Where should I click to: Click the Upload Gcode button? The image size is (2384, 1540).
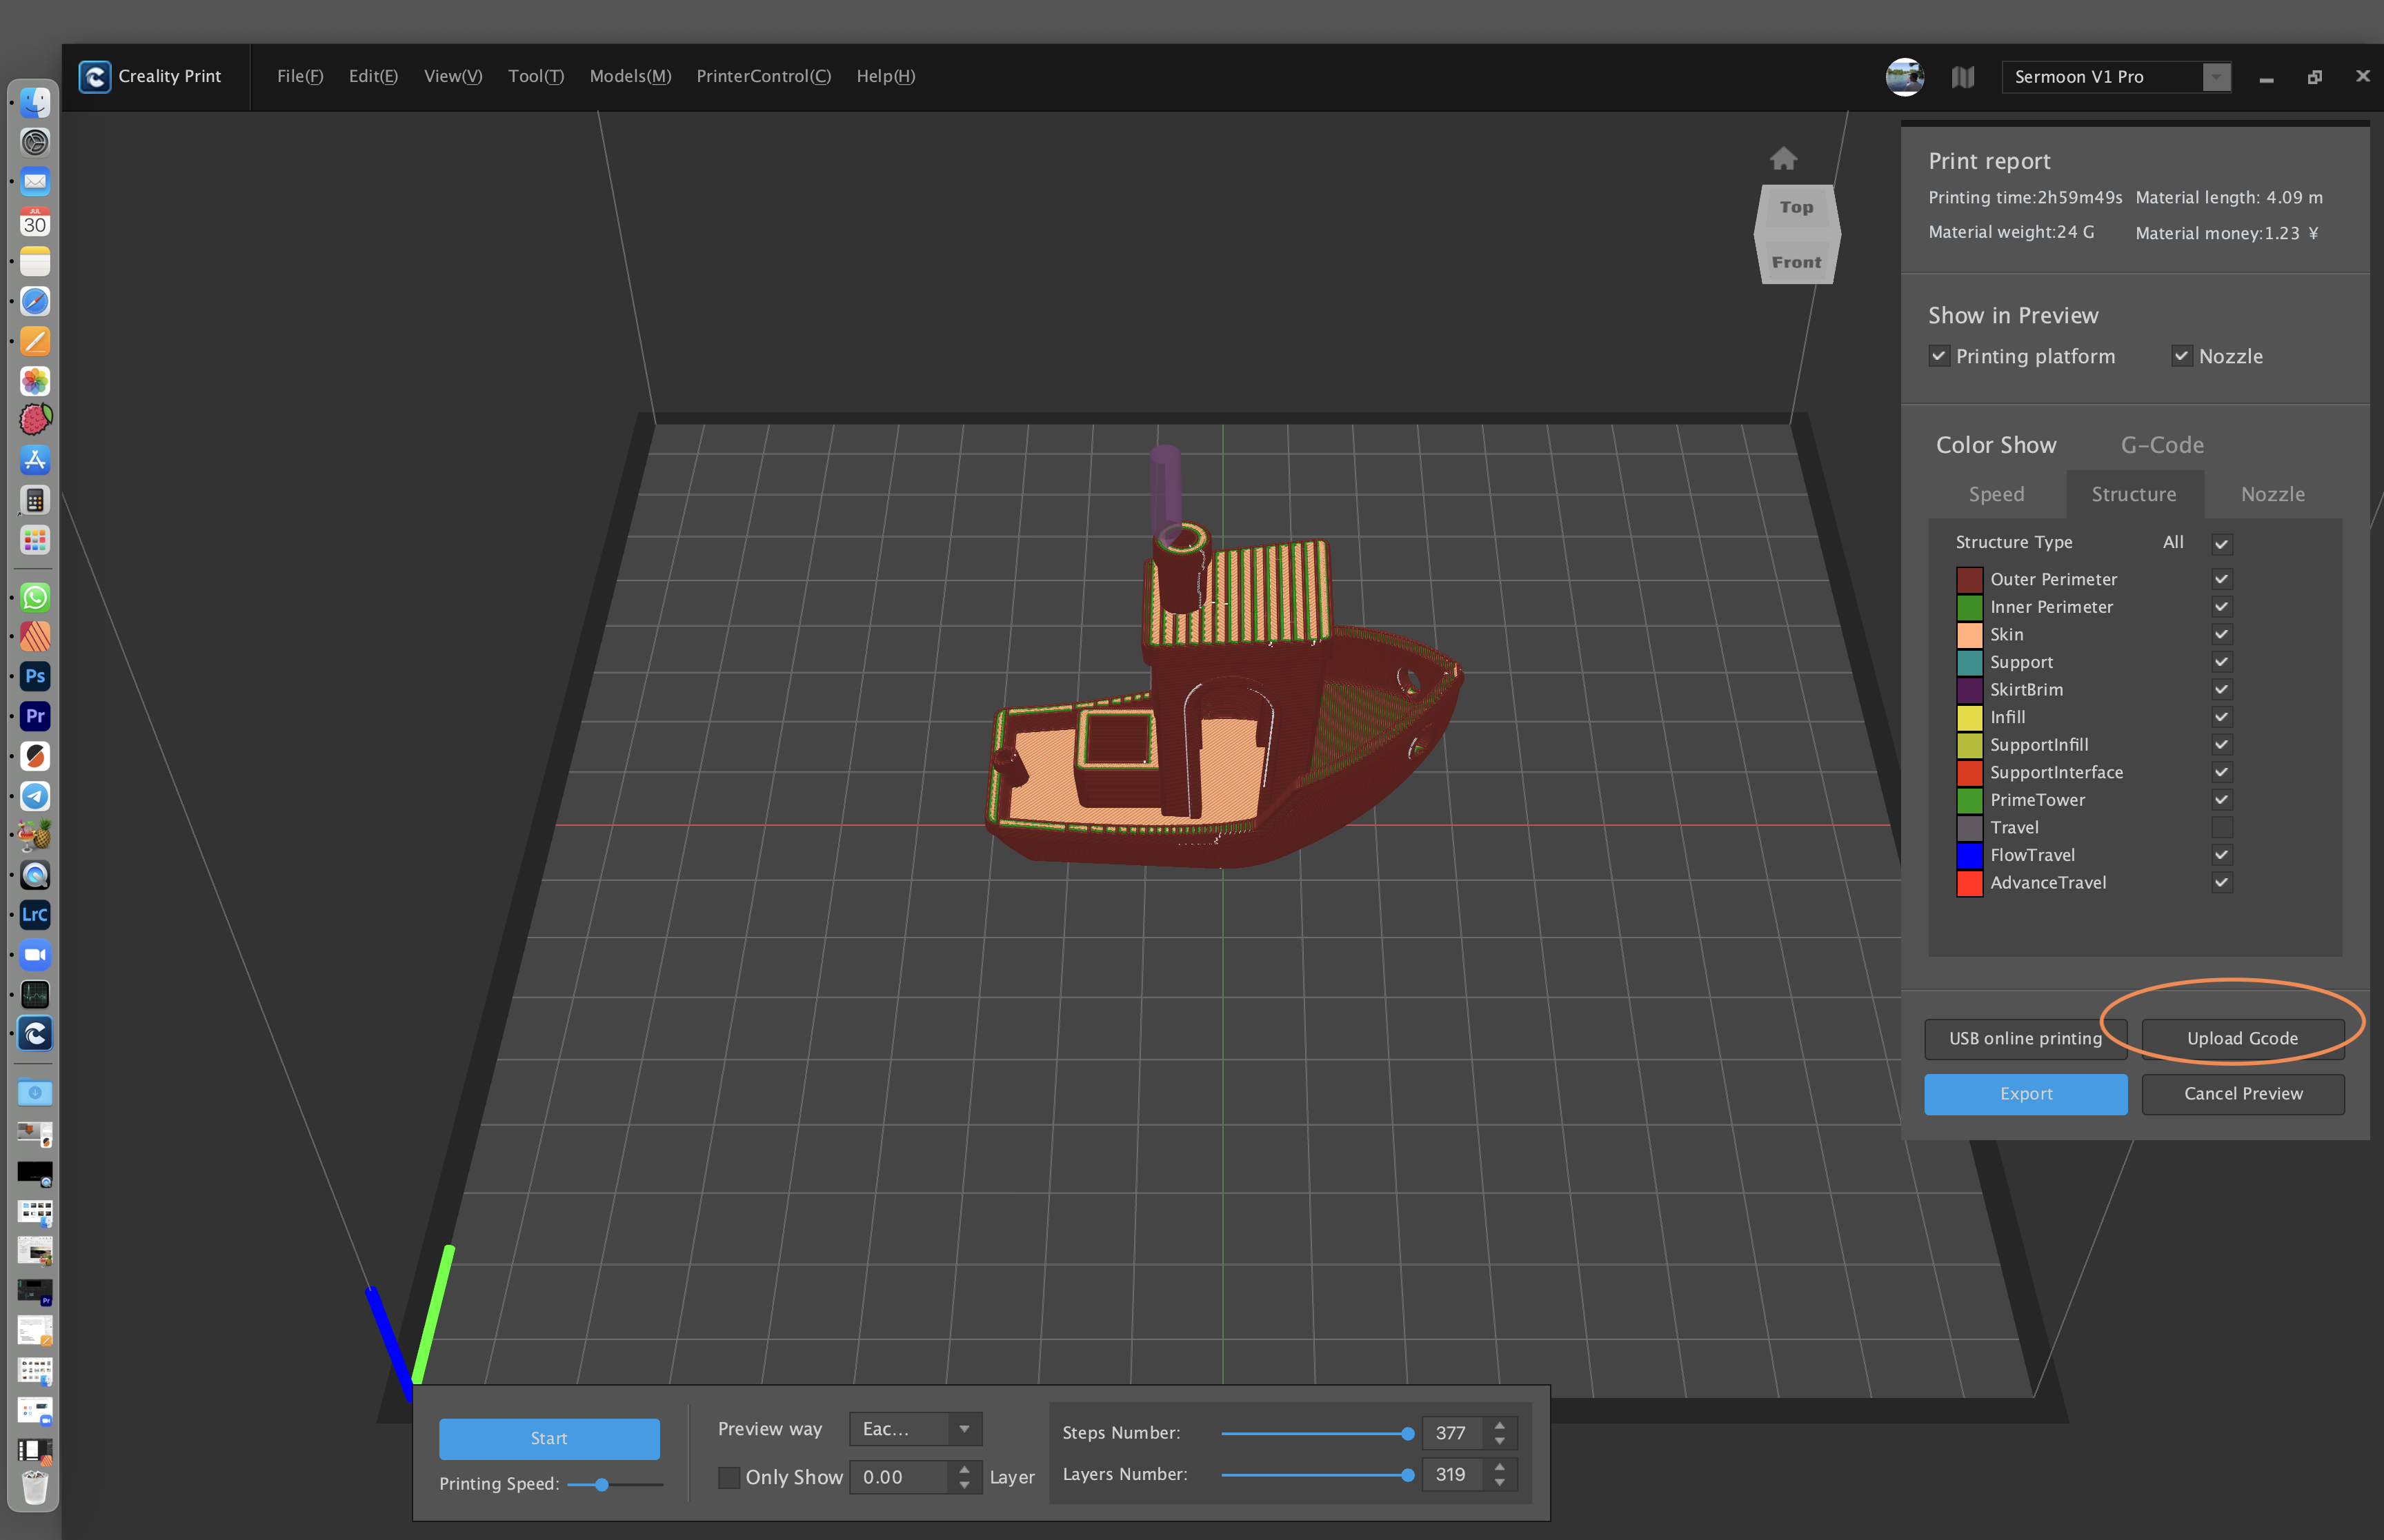(2241, 1038)
